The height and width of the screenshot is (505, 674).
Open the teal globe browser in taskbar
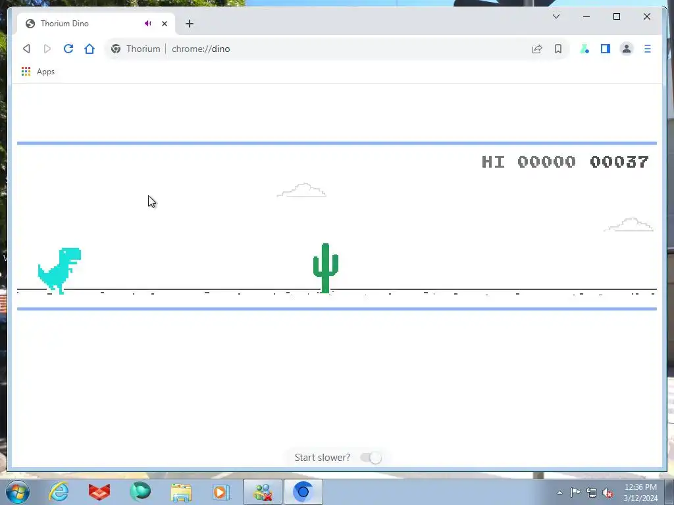tap(140, 492)
